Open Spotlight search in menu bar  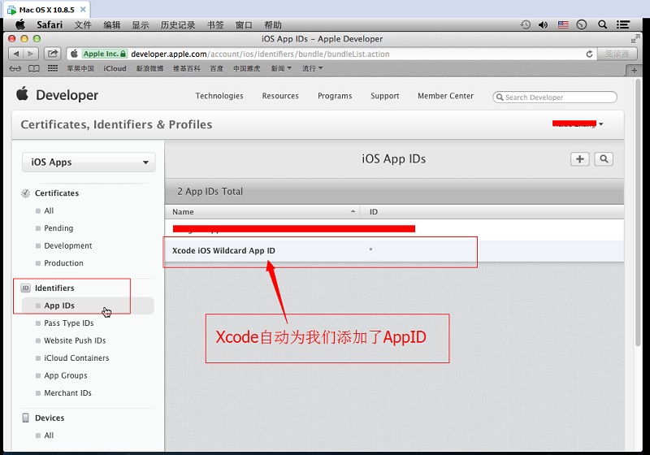tap(602, 25)
